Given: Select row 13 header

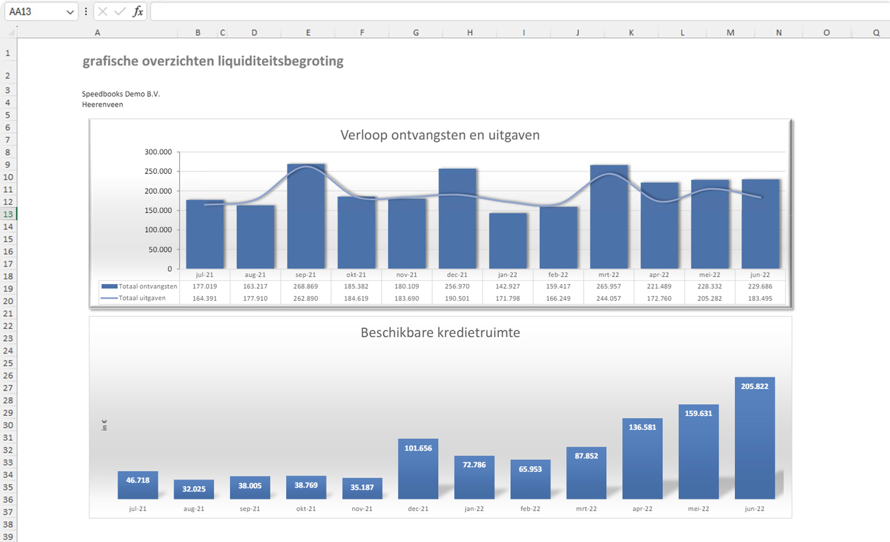Looking at the screenshot, I should pyautogui.click(x=8, y=214).
